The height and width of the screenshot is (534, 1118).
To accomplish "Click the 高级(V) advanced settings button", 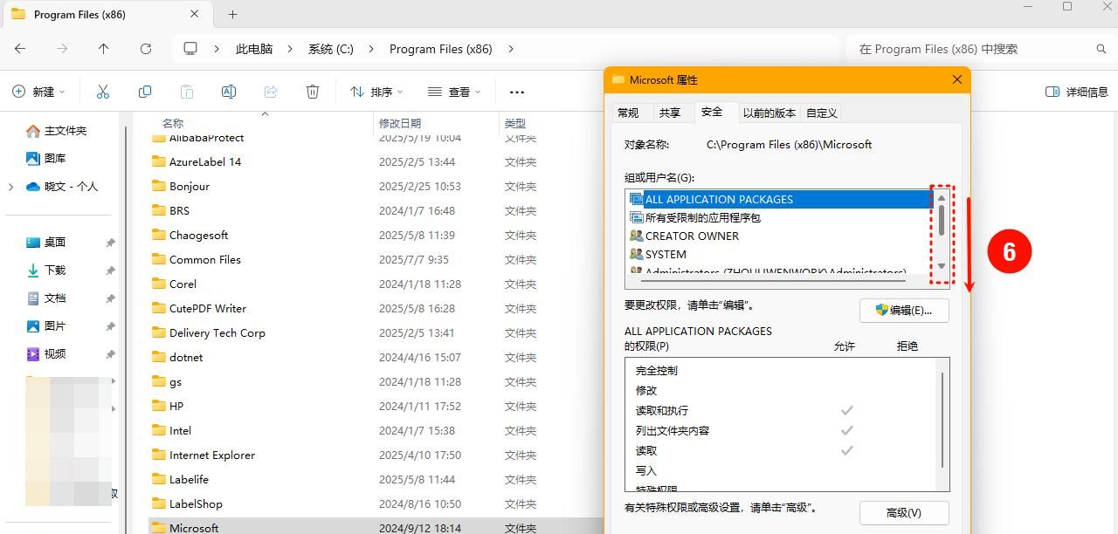I will 904,512.
